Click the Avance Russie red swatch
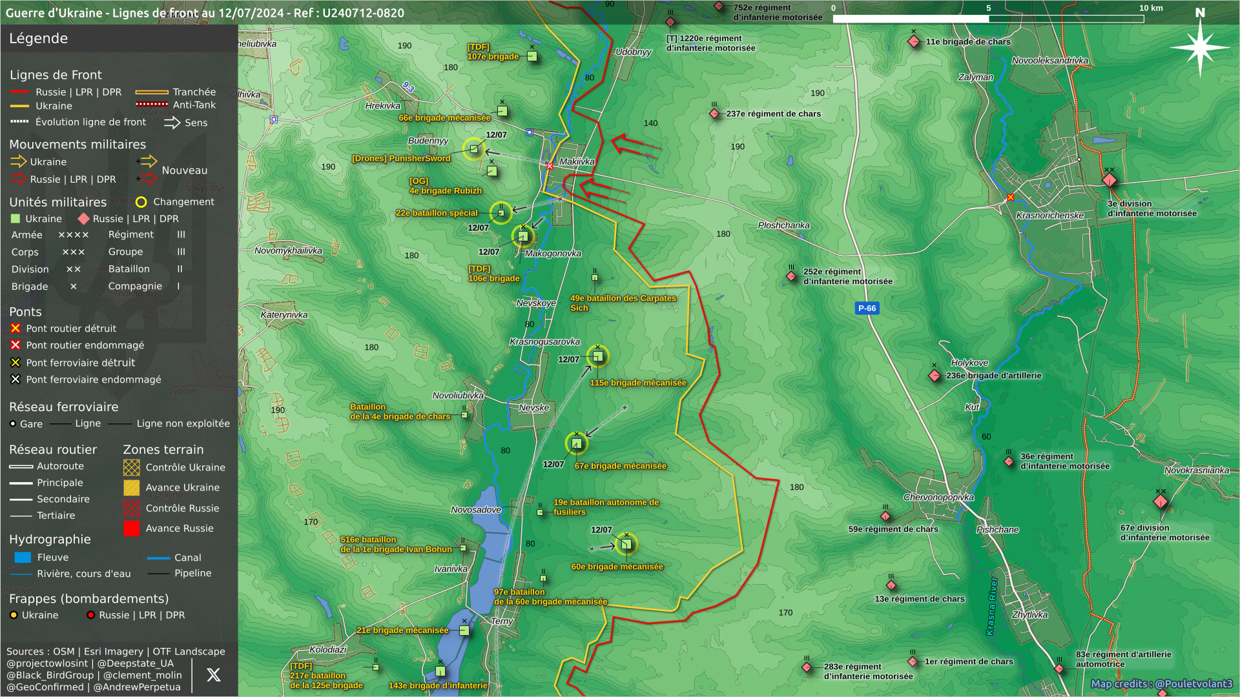The width and height of the screenshot is (1240, 697). [x=131, y=529]
